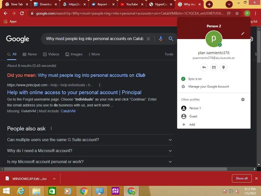Switch to the News results tab
Viewport: 261px width, 196px height.
point(30,54)
